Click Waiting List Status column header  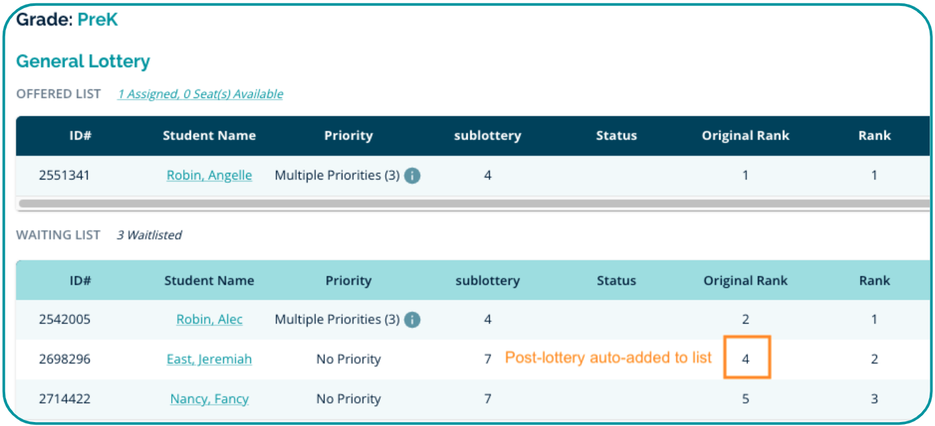pyautogui.click(x=616, y=281)
